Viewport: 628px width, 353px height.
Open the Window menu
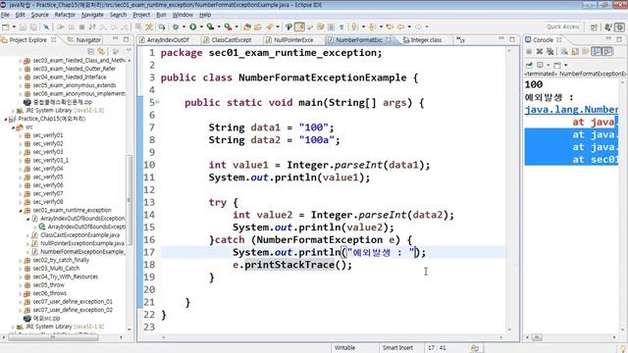[x=183, y=15]
